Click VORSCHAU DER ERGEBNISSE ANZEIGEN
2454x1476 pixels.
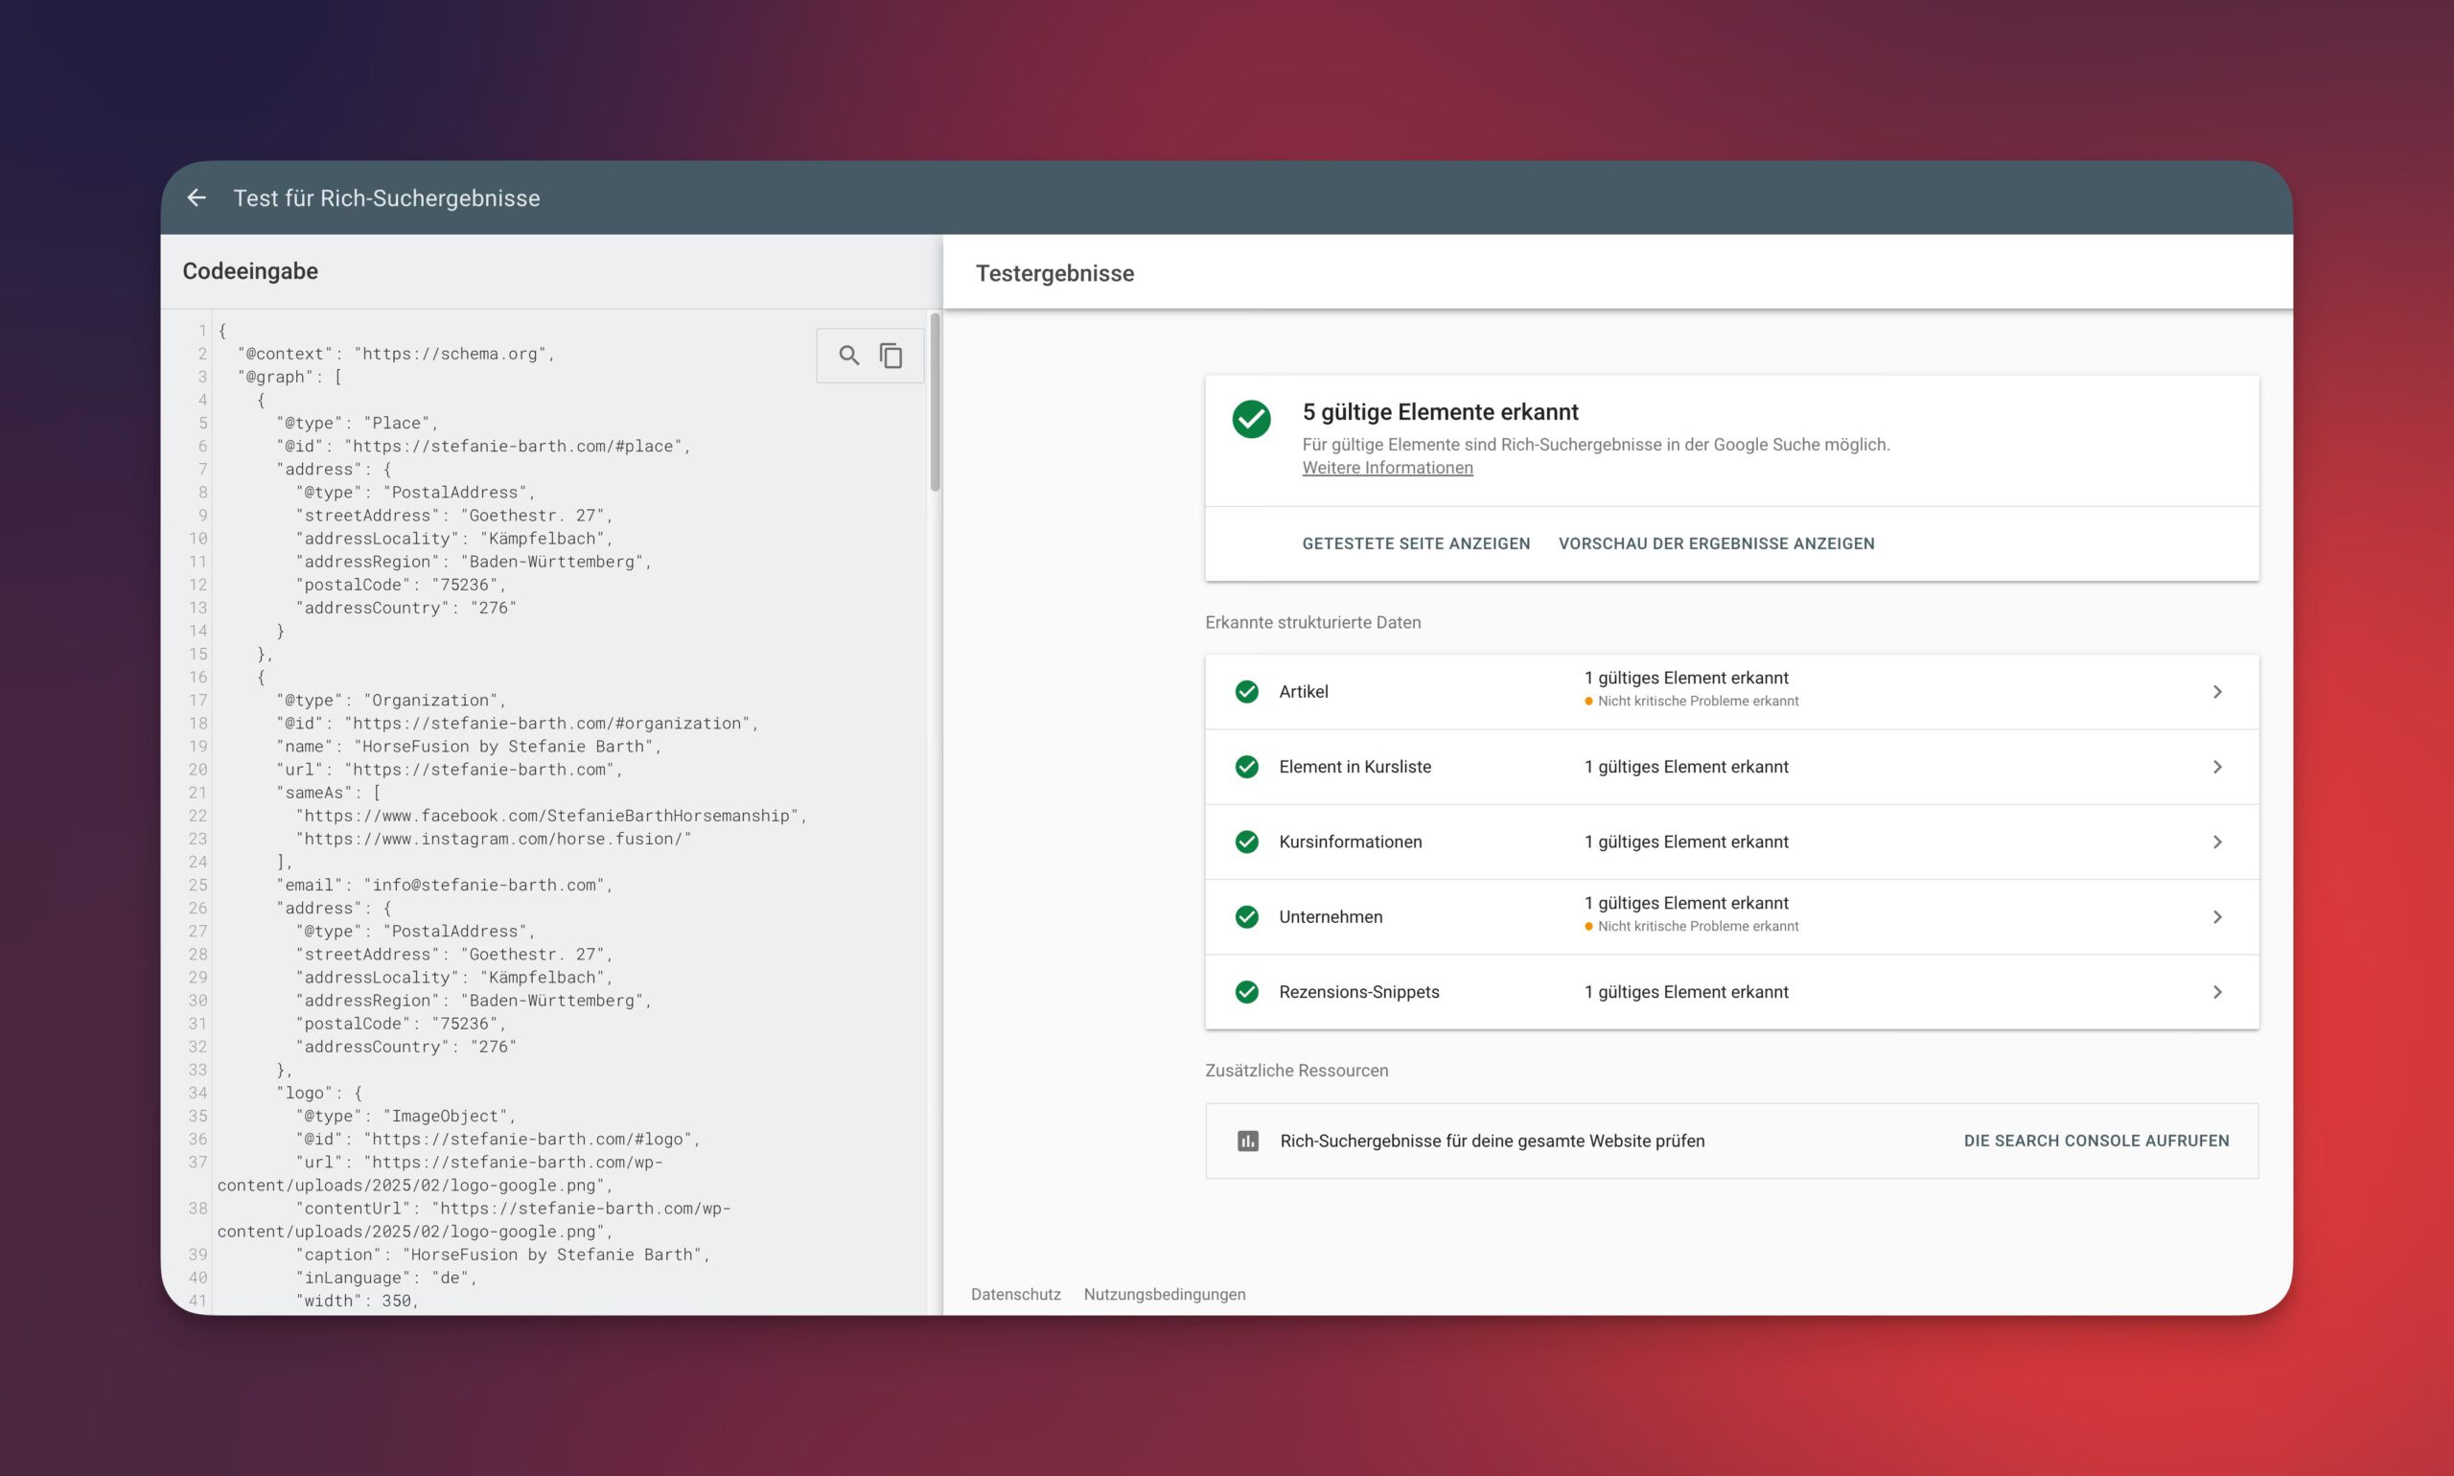tap(1716, 544)
